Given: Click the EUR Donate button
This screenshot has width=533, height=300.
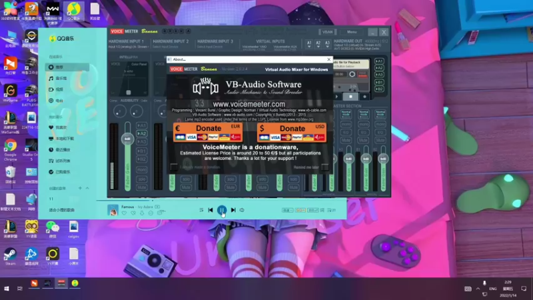Looking at the screenshot, I should click(208, 132).
